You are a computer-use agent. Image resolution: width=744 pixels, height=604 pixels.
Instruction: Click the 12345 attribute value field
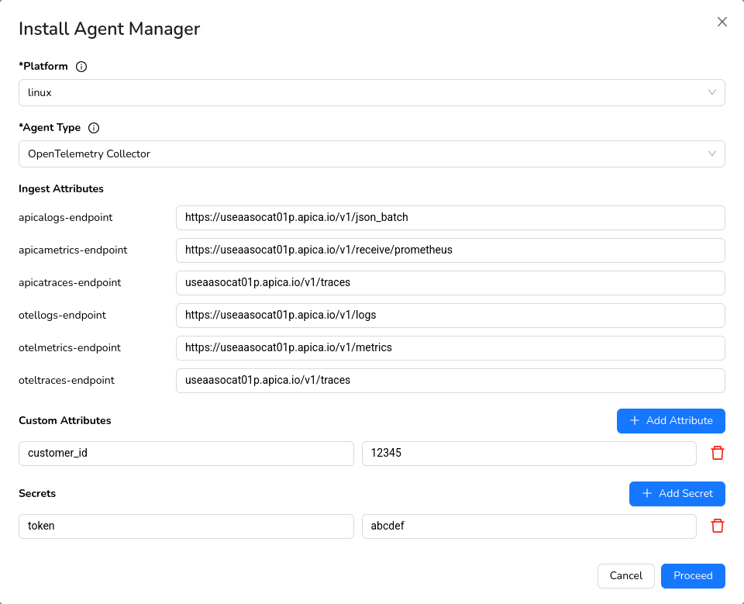tap(529, 453)
